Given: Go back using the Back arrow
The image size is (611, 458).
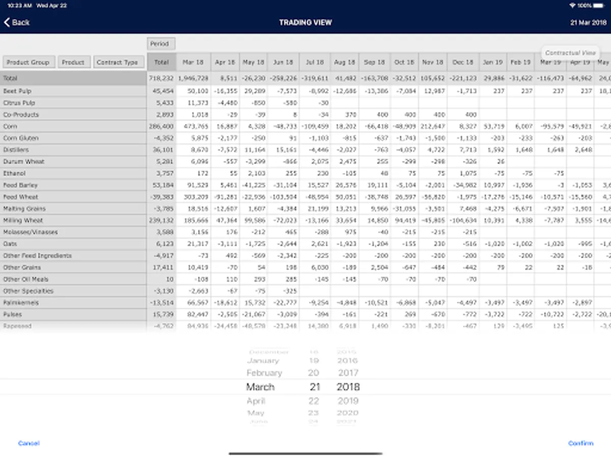Looking at the screenshot, I should pos(17,22).
